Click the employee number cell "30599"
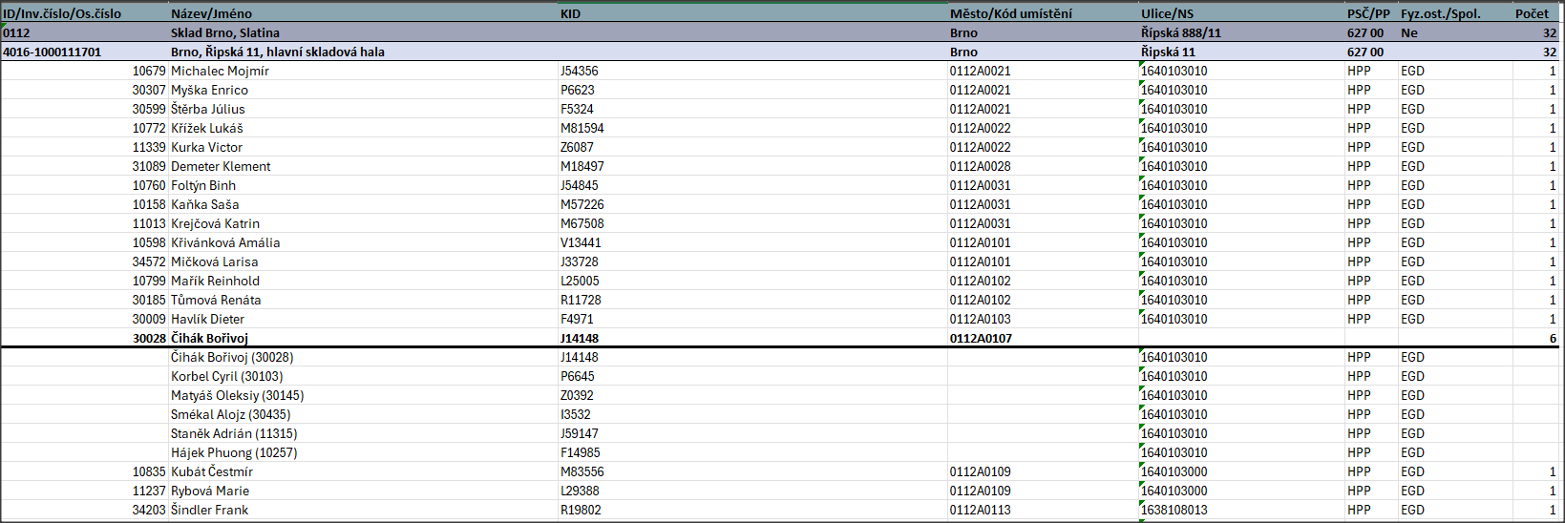The image size is (1565, 523). [148, 109]
